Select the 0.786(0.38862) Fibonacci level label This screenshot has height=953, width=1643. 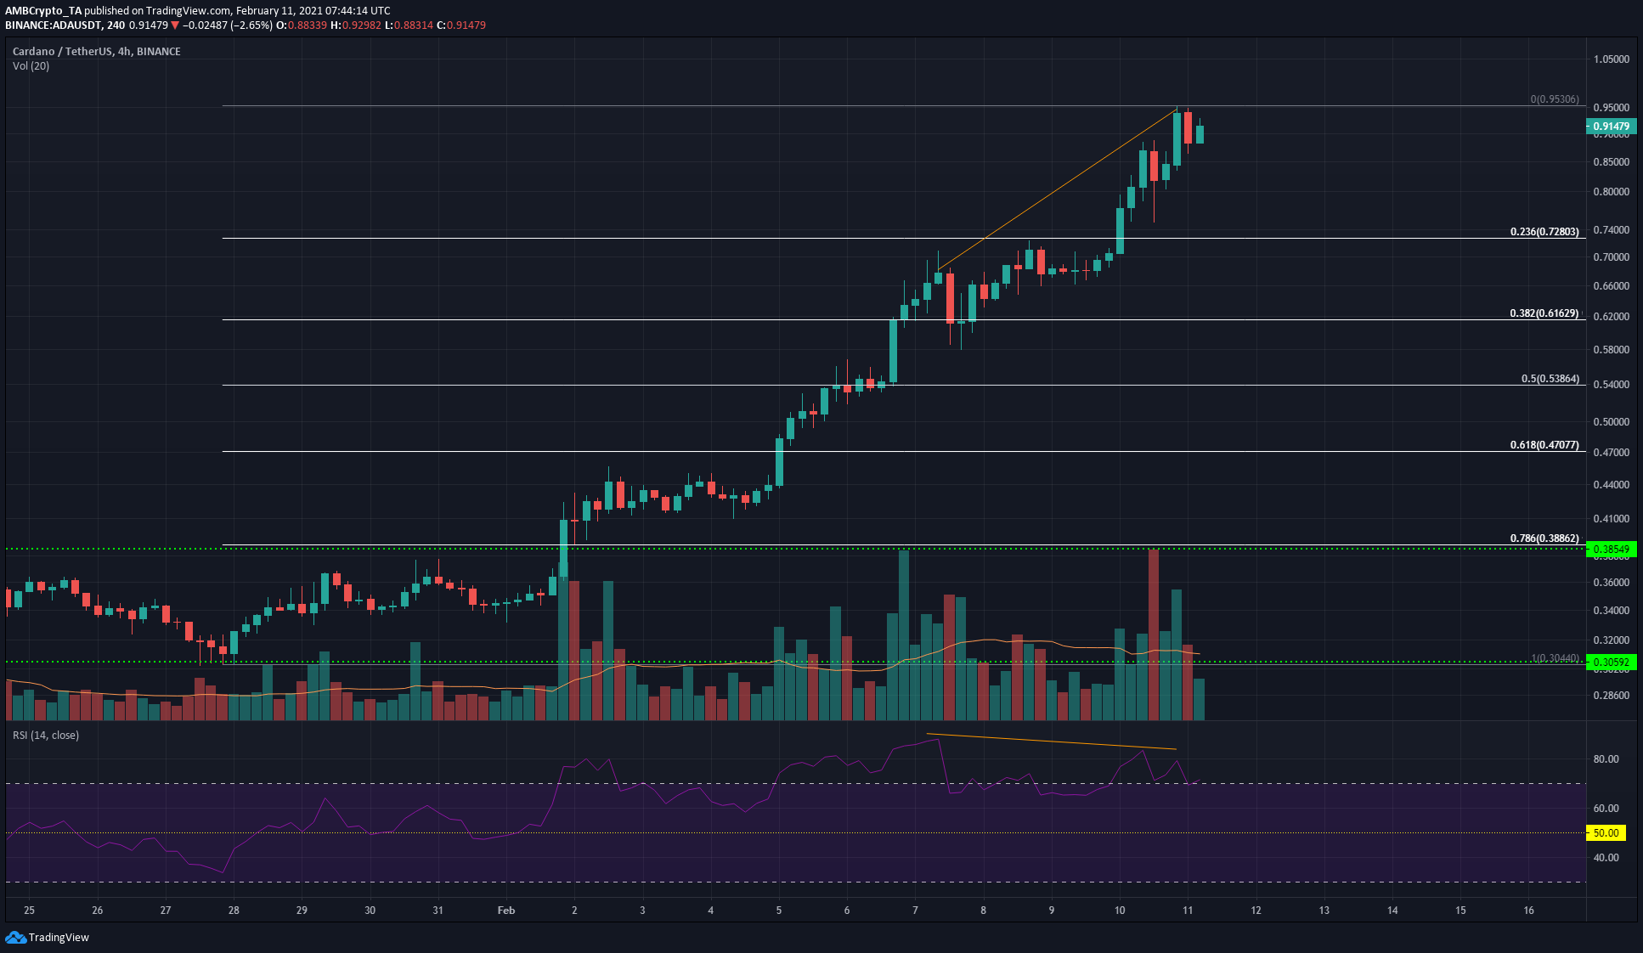[x=1544, y=538]
